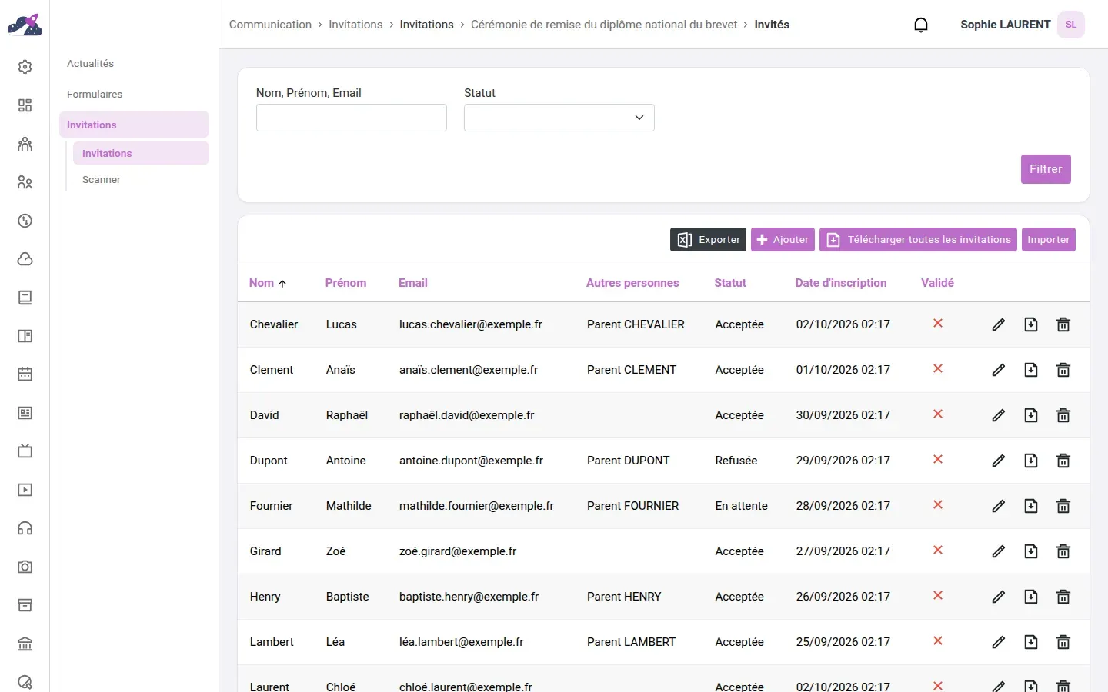Sort the table by Date d'inscription

click(x=841, y=283)
